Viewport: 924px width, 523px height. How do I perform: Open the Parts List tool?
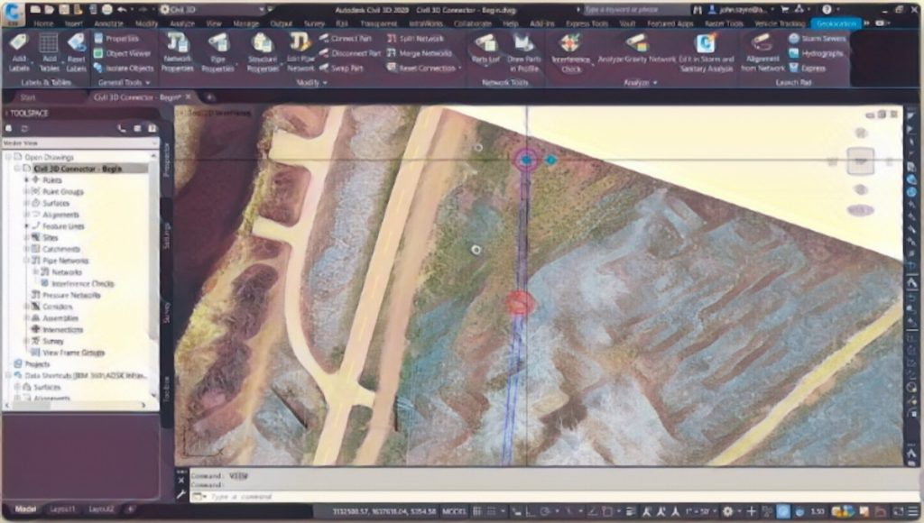click(485, 50)
